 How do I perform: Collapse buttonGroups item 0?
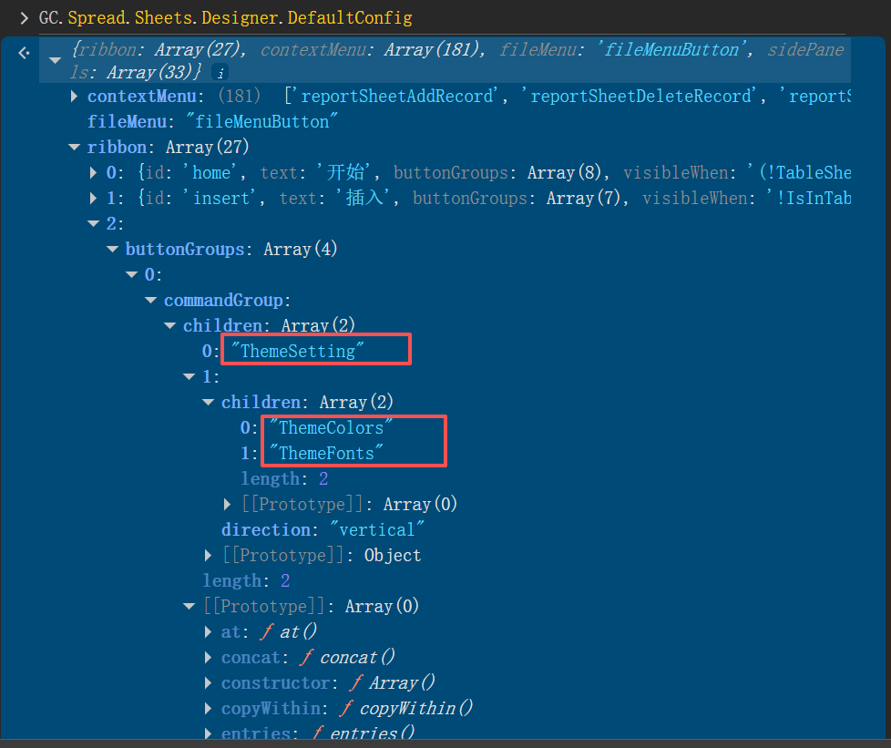tap(132, 274)
